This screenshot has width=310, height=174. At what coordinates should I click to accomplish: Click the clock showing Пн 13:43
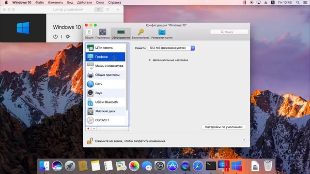pos(285,2)
